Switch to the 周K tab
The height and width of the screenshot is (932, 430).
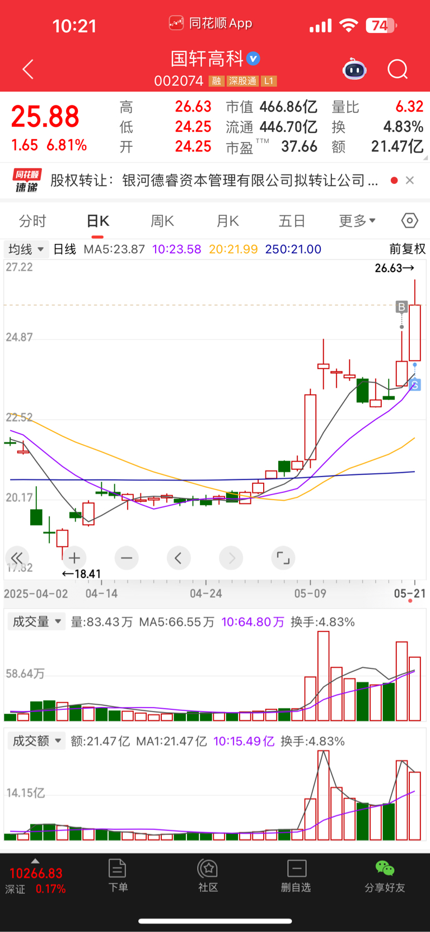[162, 221]
